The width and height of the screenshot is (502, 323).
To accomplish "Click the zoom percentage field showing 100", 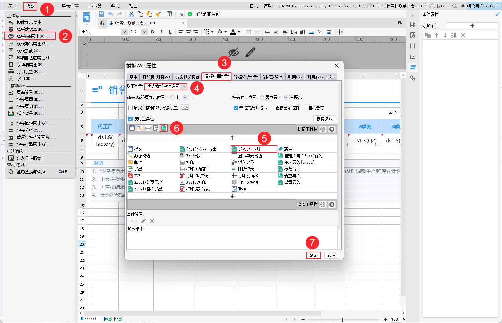I will tap(395, 319).
